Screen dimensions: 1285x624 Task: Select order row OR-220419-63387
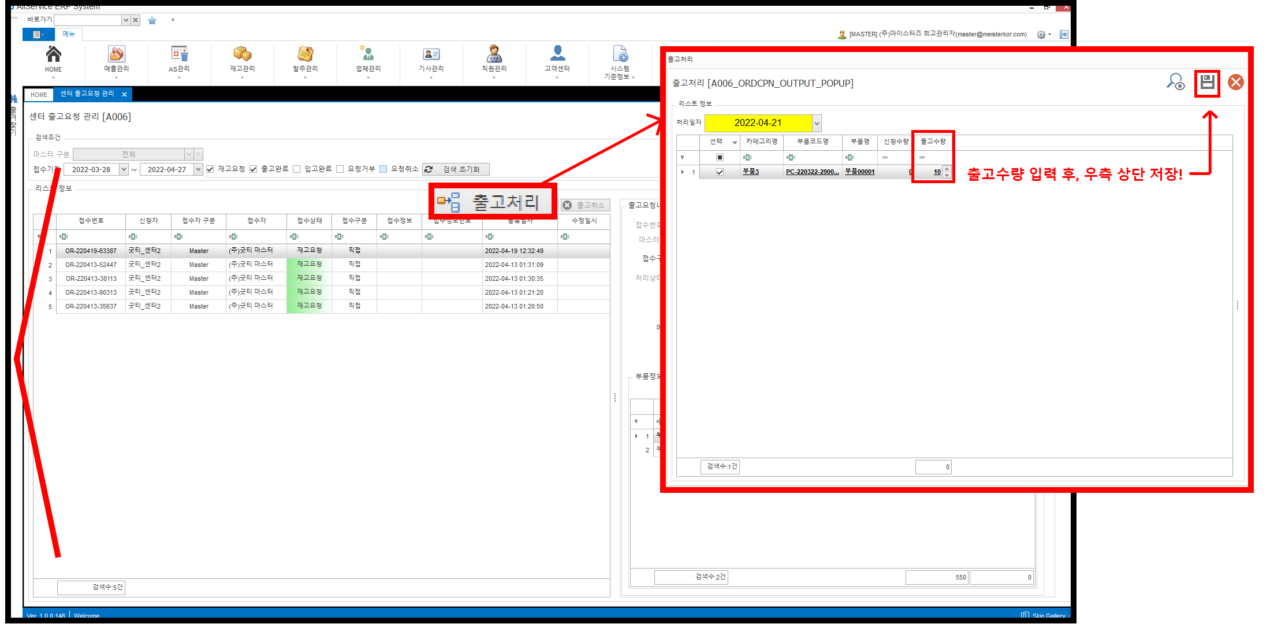(321, 251)
